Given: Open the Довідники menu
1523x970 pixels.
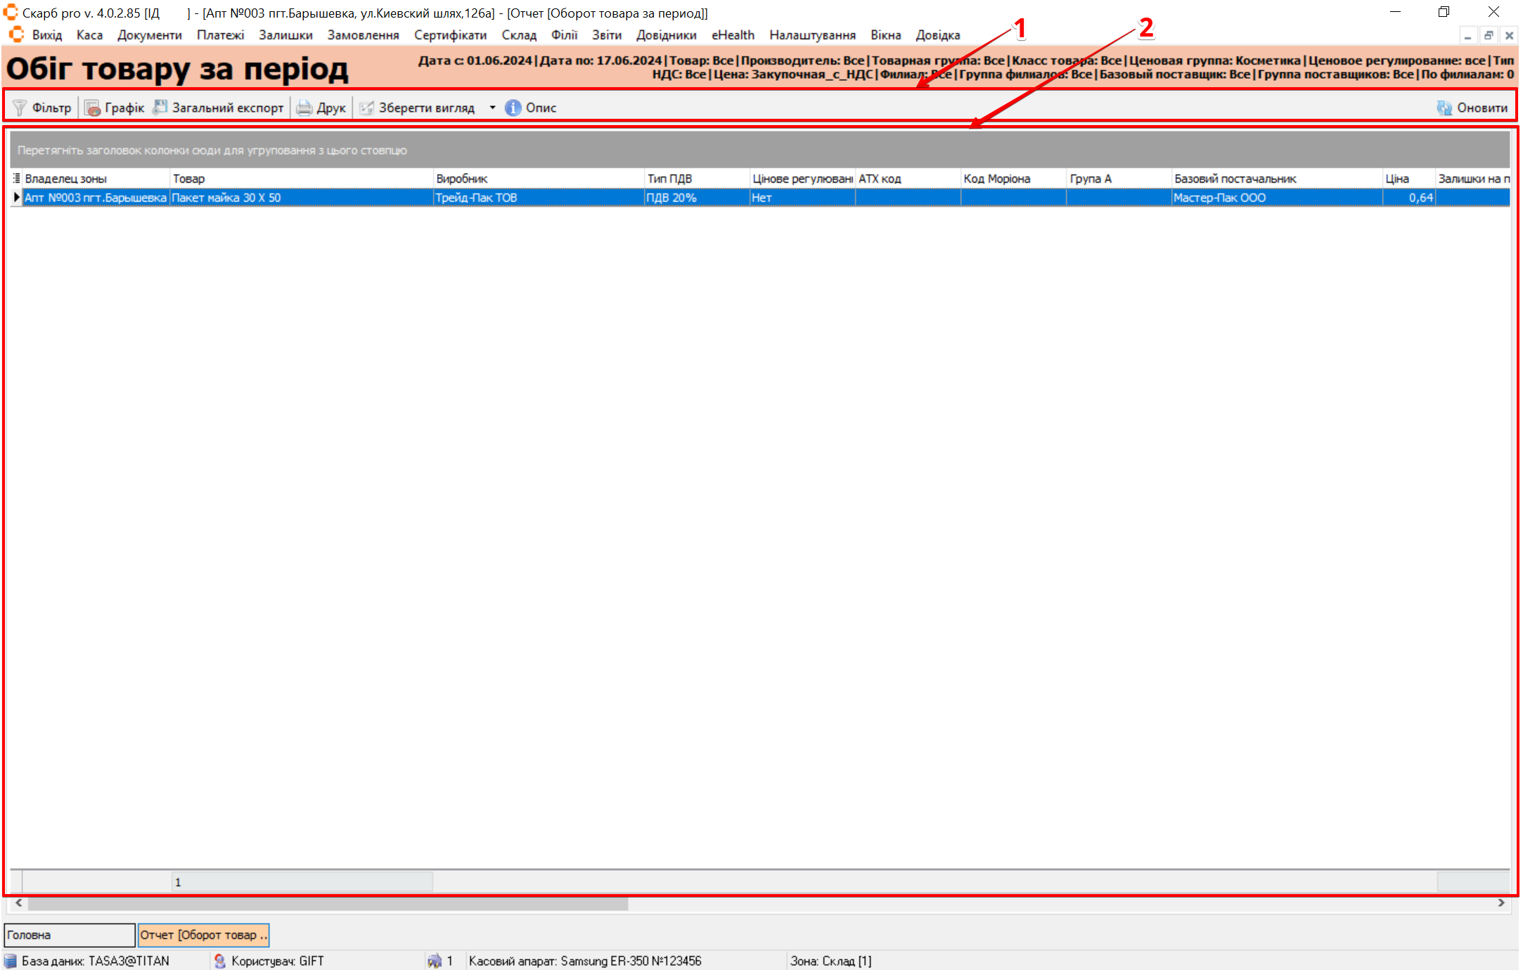Looking at the screenshot, I should click(x=666, y=35).
